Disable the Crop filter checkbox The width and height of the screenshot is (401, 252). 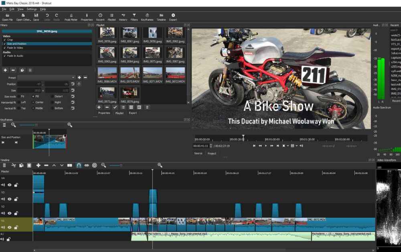point(4,40)
